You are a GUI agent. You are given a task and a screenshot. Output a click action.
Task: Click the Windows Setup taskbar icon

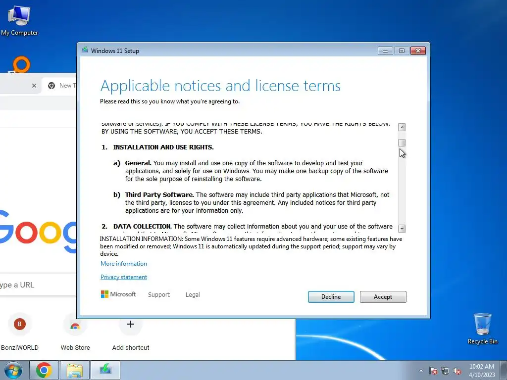click(x=105, y=370)
